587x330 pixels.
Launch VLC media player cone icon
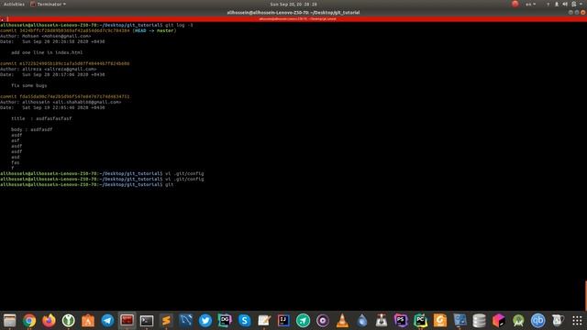pyautogui.click(x=342, y=321)
